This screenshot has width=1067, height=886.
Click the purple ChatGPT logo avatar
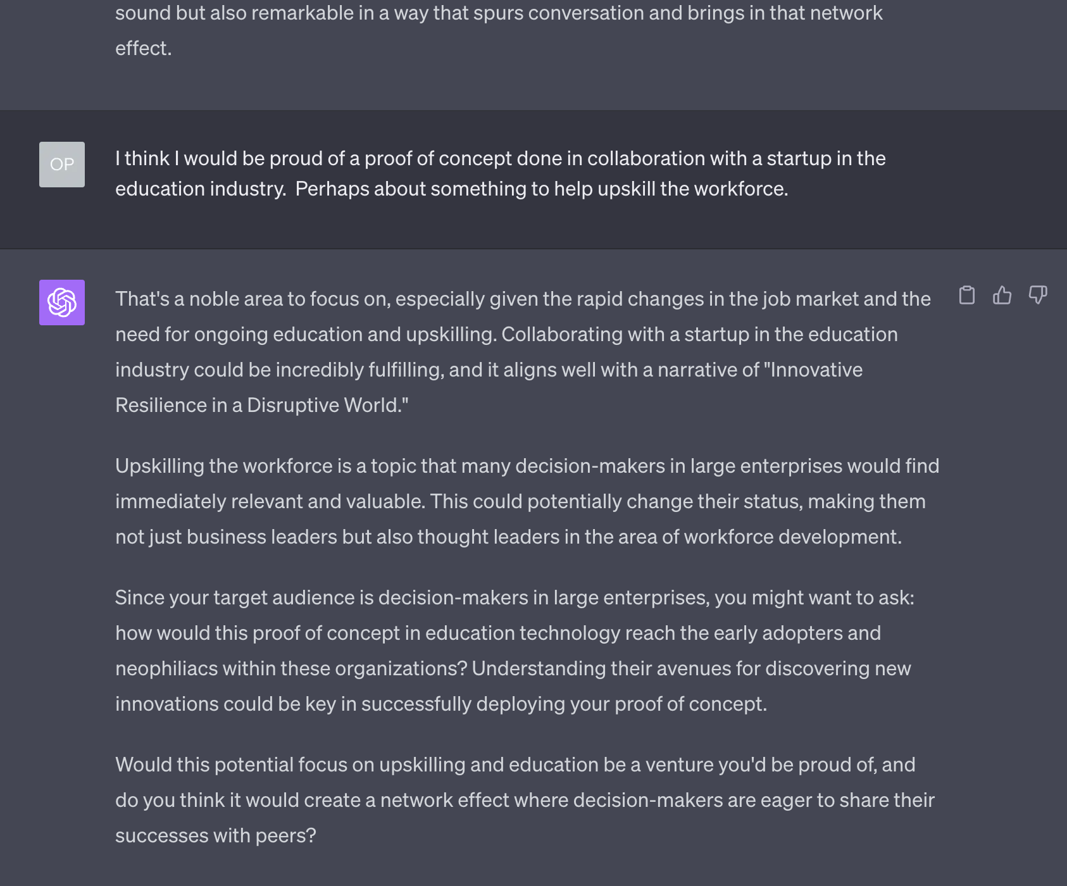[x=62, y=303]
